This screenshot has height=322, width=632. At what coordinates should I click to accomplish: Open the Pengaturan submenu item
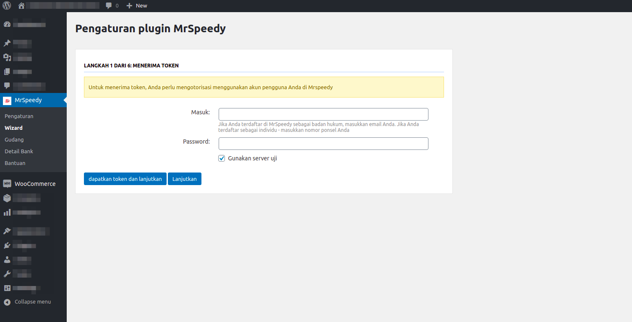coord(19,116)
